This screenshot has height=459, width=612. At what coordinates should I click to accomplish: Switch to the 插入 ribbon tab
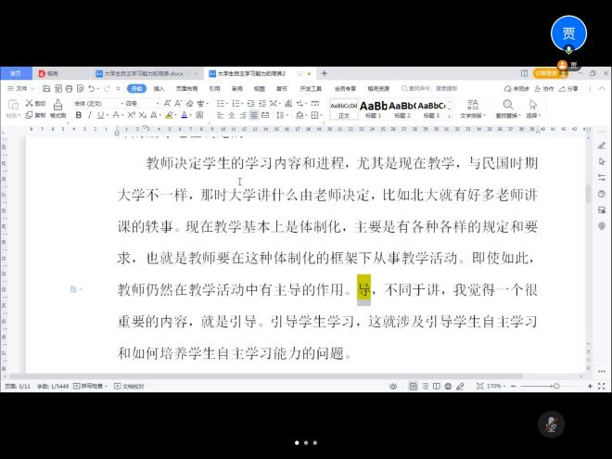159,89
